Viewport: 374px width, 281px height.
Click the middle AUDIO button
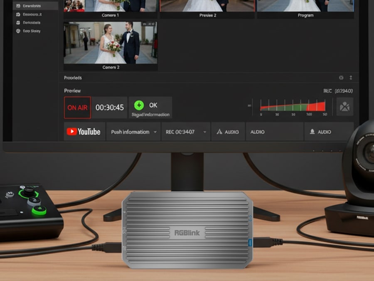pyautogui.click(x=275, y=132)
